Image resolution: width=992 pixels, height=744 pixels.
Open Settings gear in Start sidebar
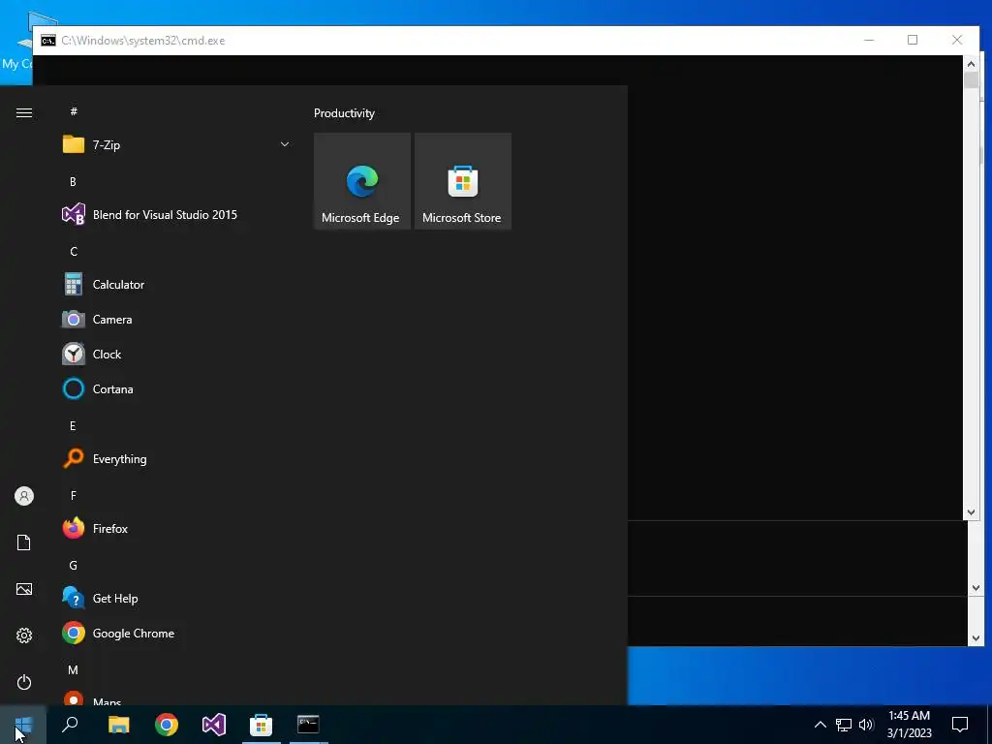[x=24, y=635]
